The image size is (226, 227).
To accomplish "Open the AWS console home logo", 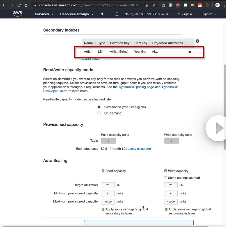I will pyautogui.click(x=18, y=14).
